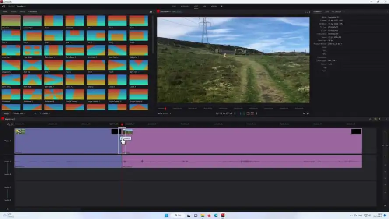This screenshot has height=219, width=389.
Task: Switch to the Effects tab in browser
Action: (x=22, y=12)
